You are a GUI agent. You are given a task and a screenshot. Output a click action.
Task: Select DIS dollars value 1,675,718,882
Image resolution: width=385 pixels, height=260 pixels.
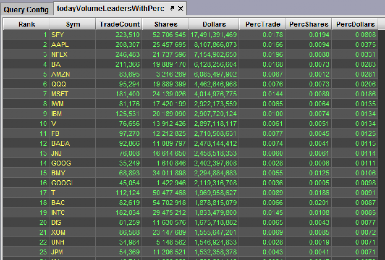[x=214, y=222]
